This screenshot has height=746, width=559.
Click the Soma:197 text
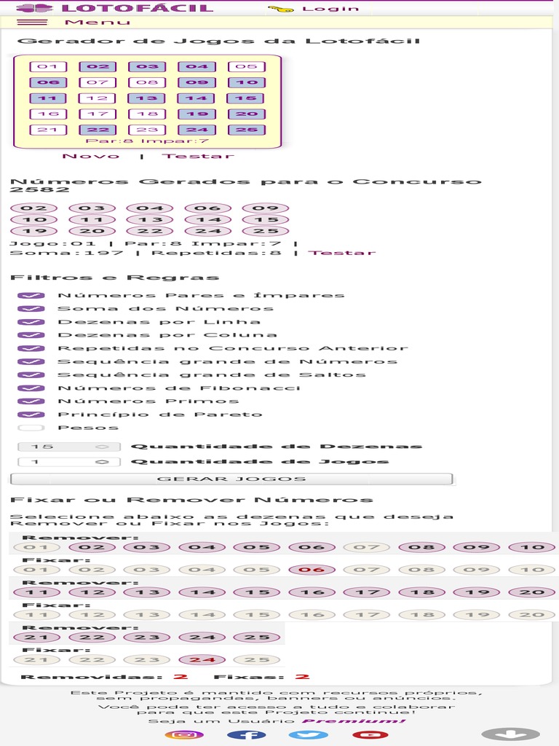tap(66, 253)
